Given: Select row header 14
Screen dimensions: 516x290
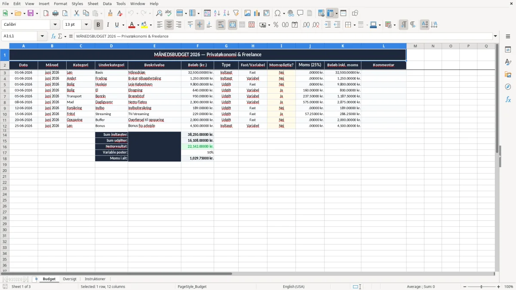Looking at the screenshot, I should 5,134.
